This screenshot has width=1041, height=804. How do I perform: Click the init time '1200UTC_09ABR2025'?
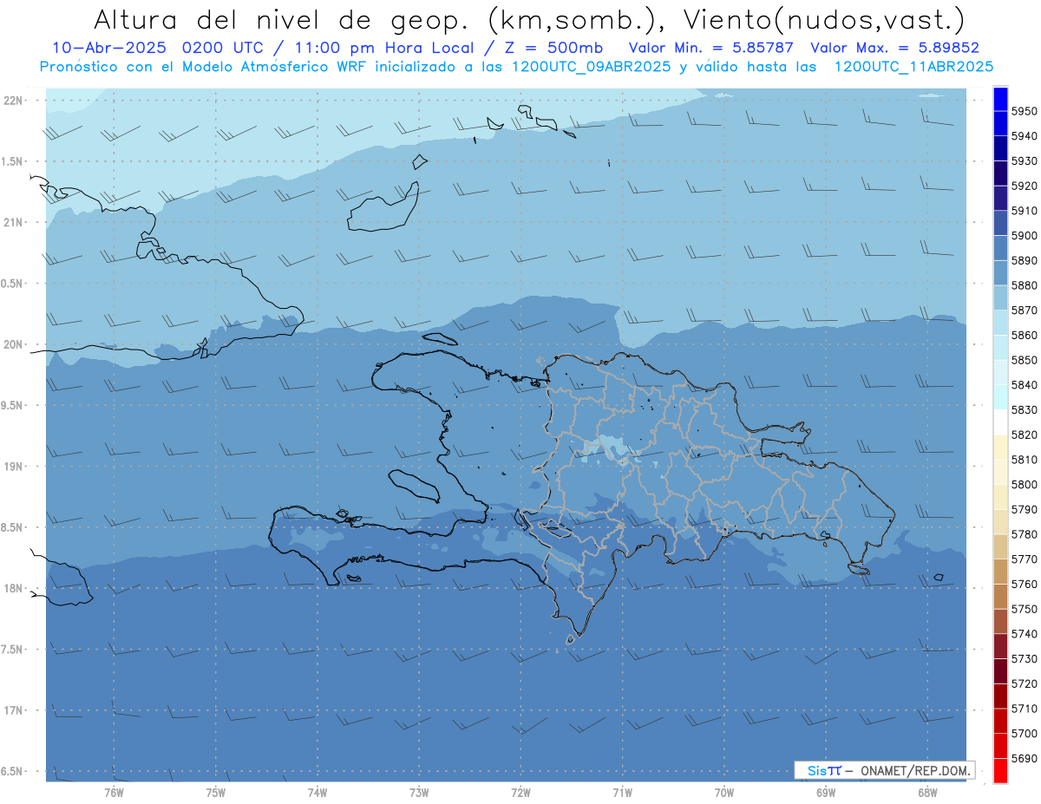pyautogui.click(x=592, y=67)
